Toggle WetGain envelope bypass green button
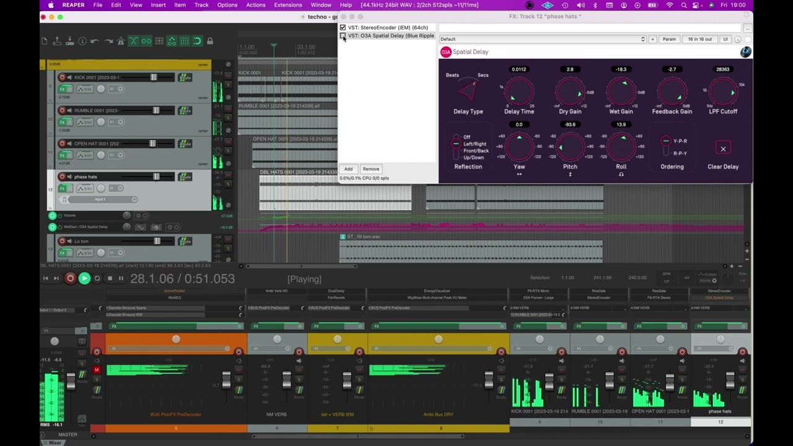793x446 pixels. click(53, 227)
